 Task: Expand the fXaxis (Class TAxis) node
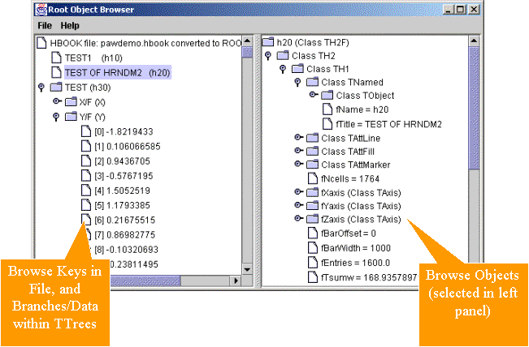pyautogui.click(x=298, y=192)
